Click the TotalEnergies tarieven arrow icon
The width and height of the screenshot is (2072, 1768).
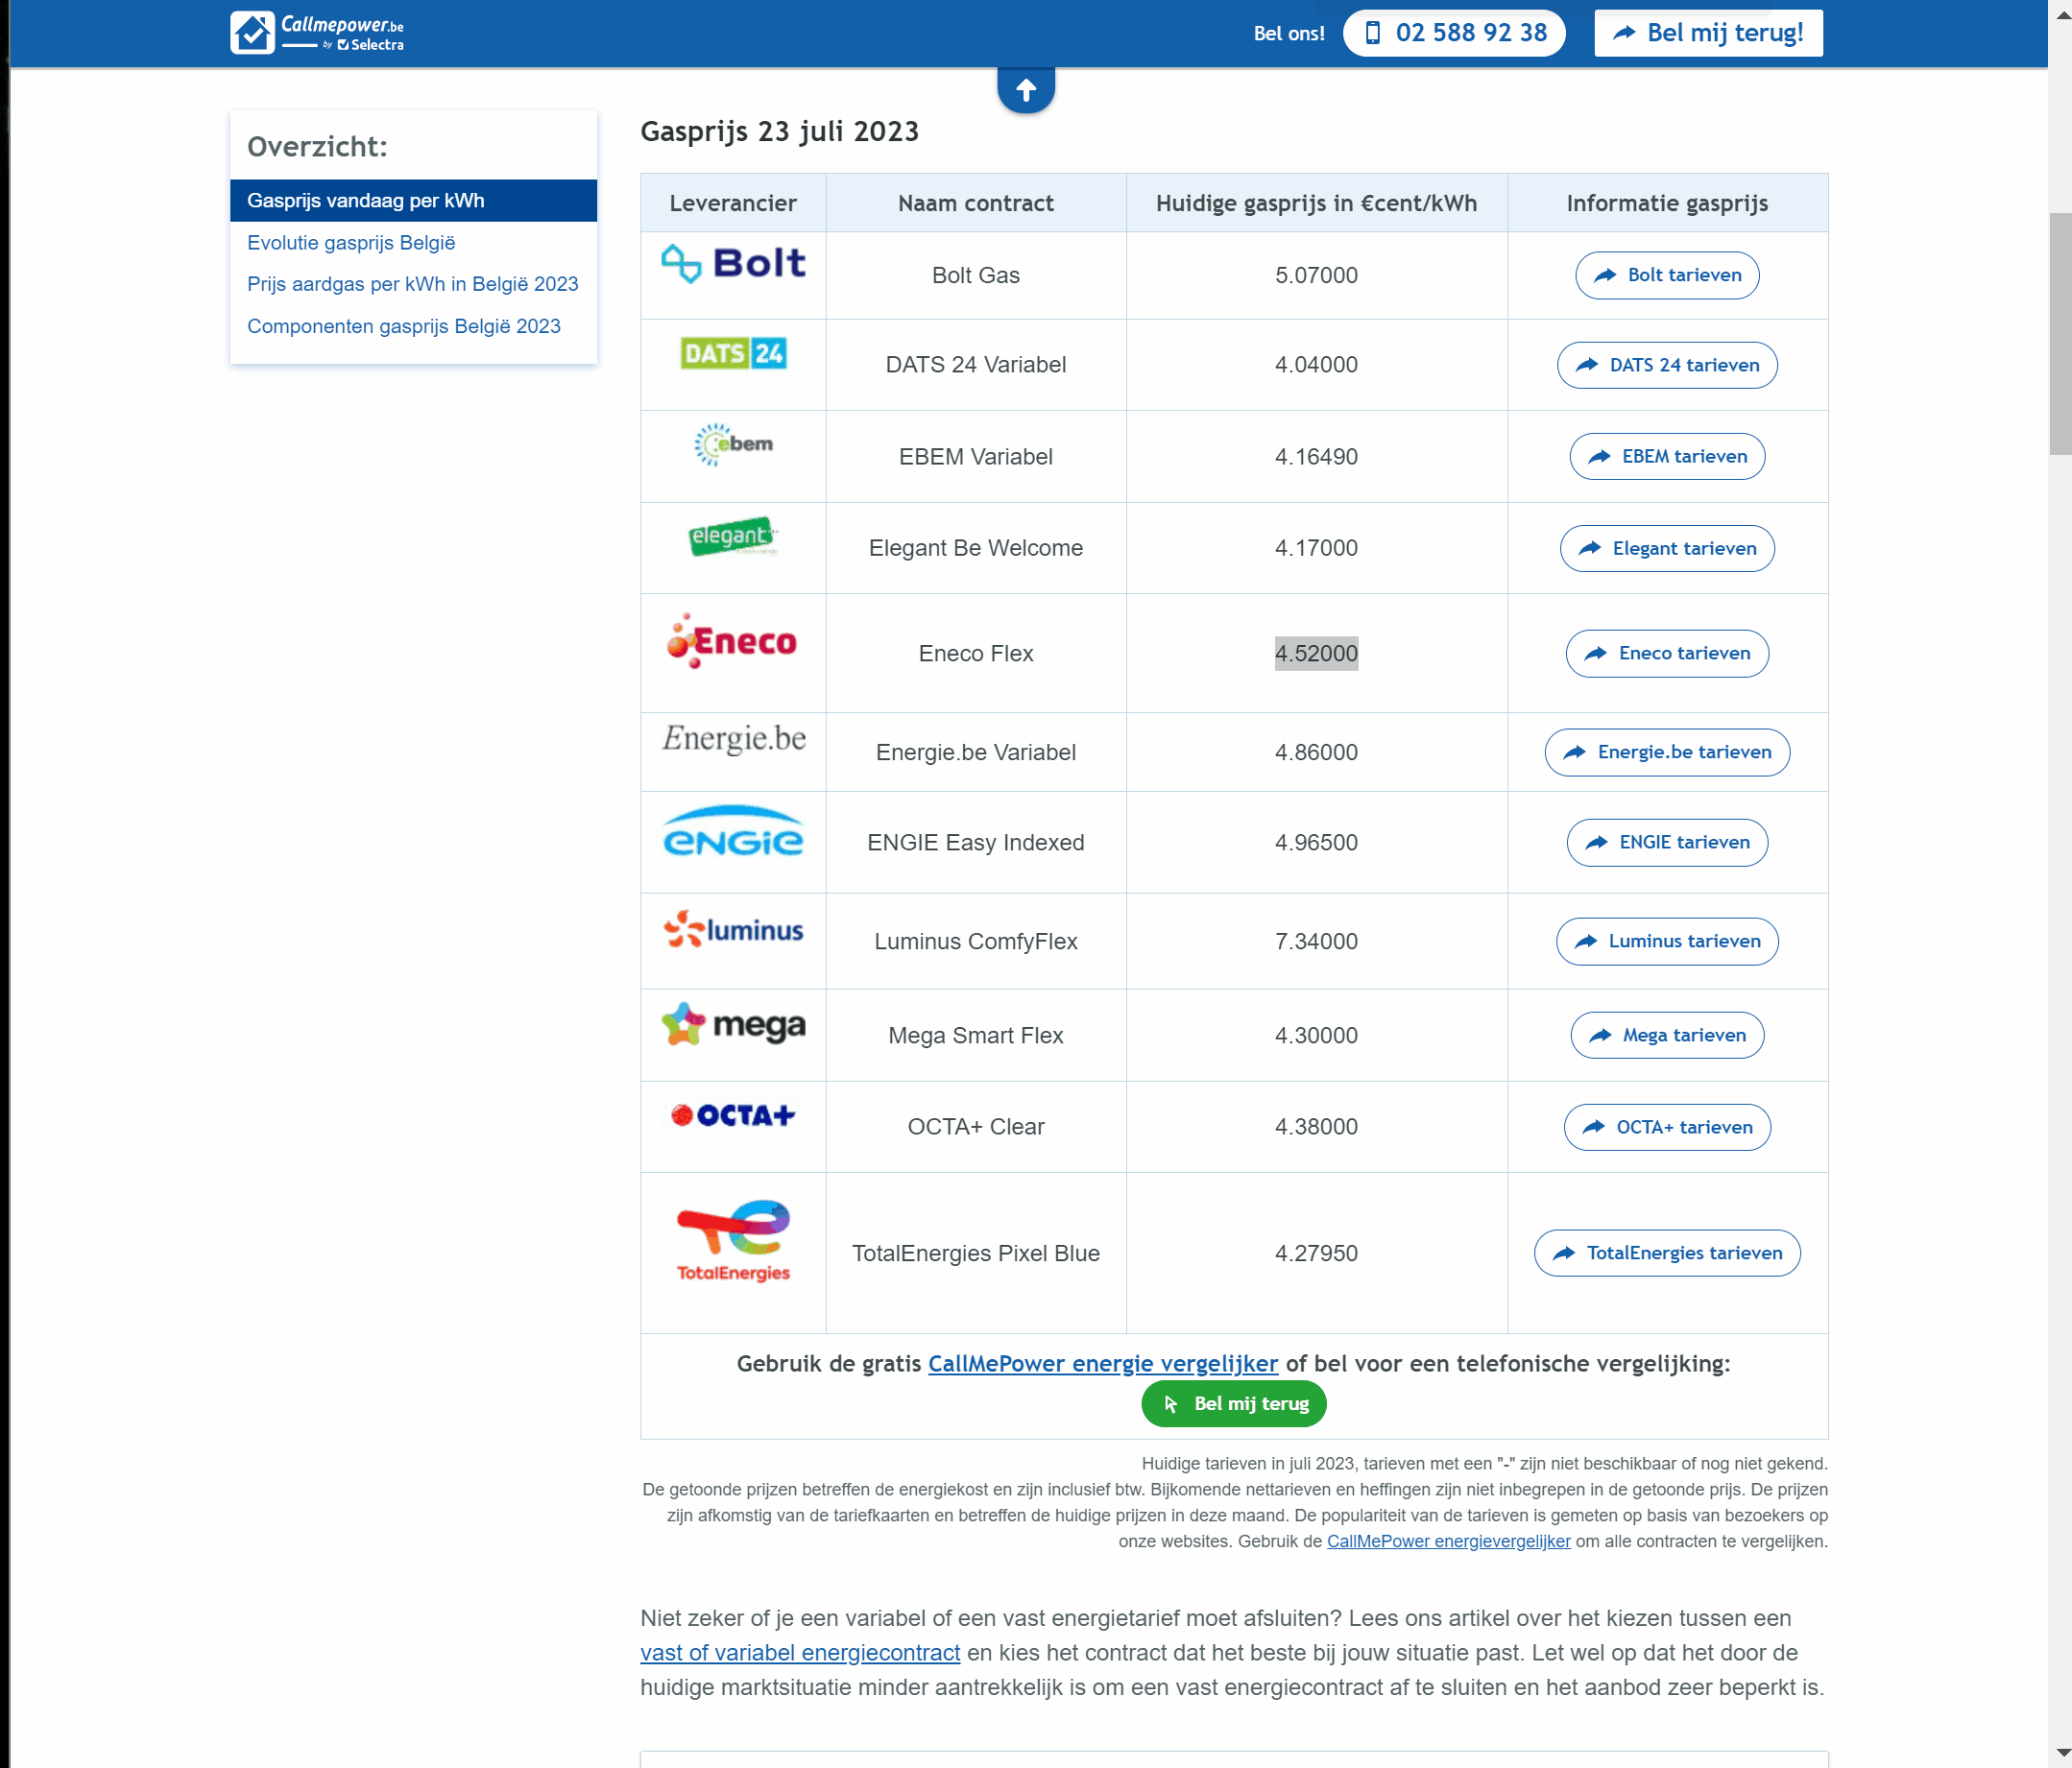1565,1253
